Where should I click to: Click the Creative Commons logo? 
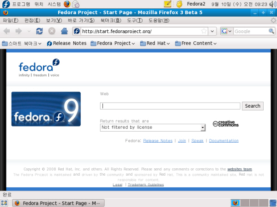pos(226,124)
